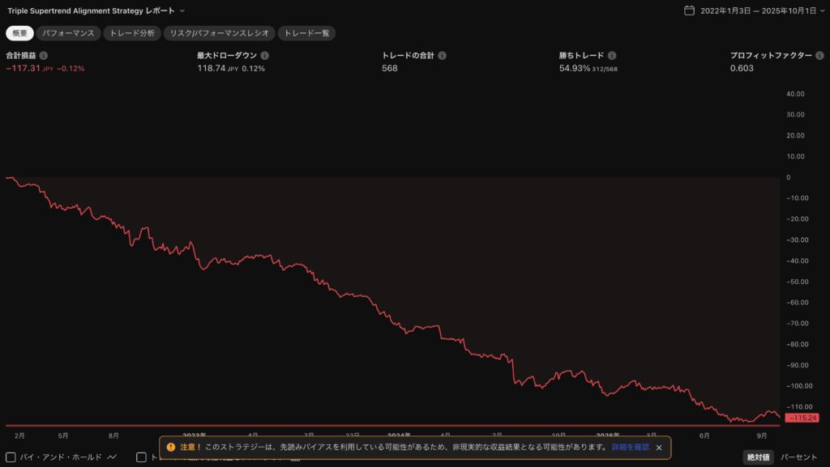The width and height of the screenshot is (830, 467).
Task: Switch to the パフォーマンス tab
Action: coord(69,33)
